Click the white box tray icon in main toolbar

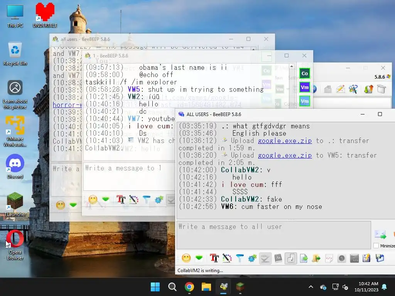[x=381, y=89]
